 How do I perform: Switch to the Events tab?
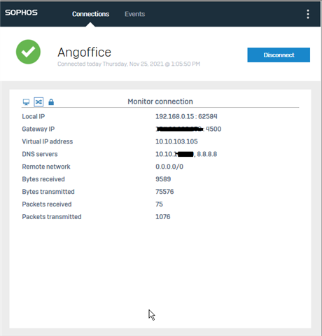tap(134, 14)
